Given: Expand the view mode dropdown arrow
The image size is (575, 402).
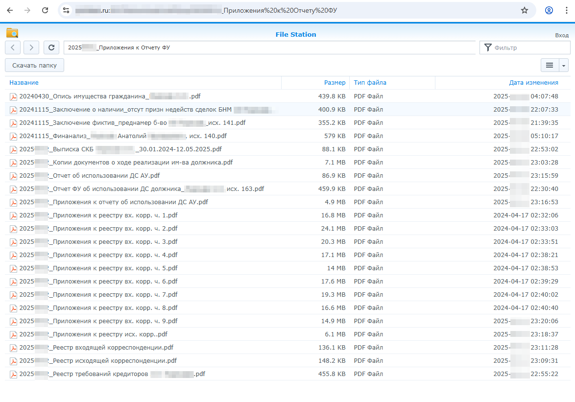Looking at the screenshot, I should pyautogui.click(x=564, y=65).
